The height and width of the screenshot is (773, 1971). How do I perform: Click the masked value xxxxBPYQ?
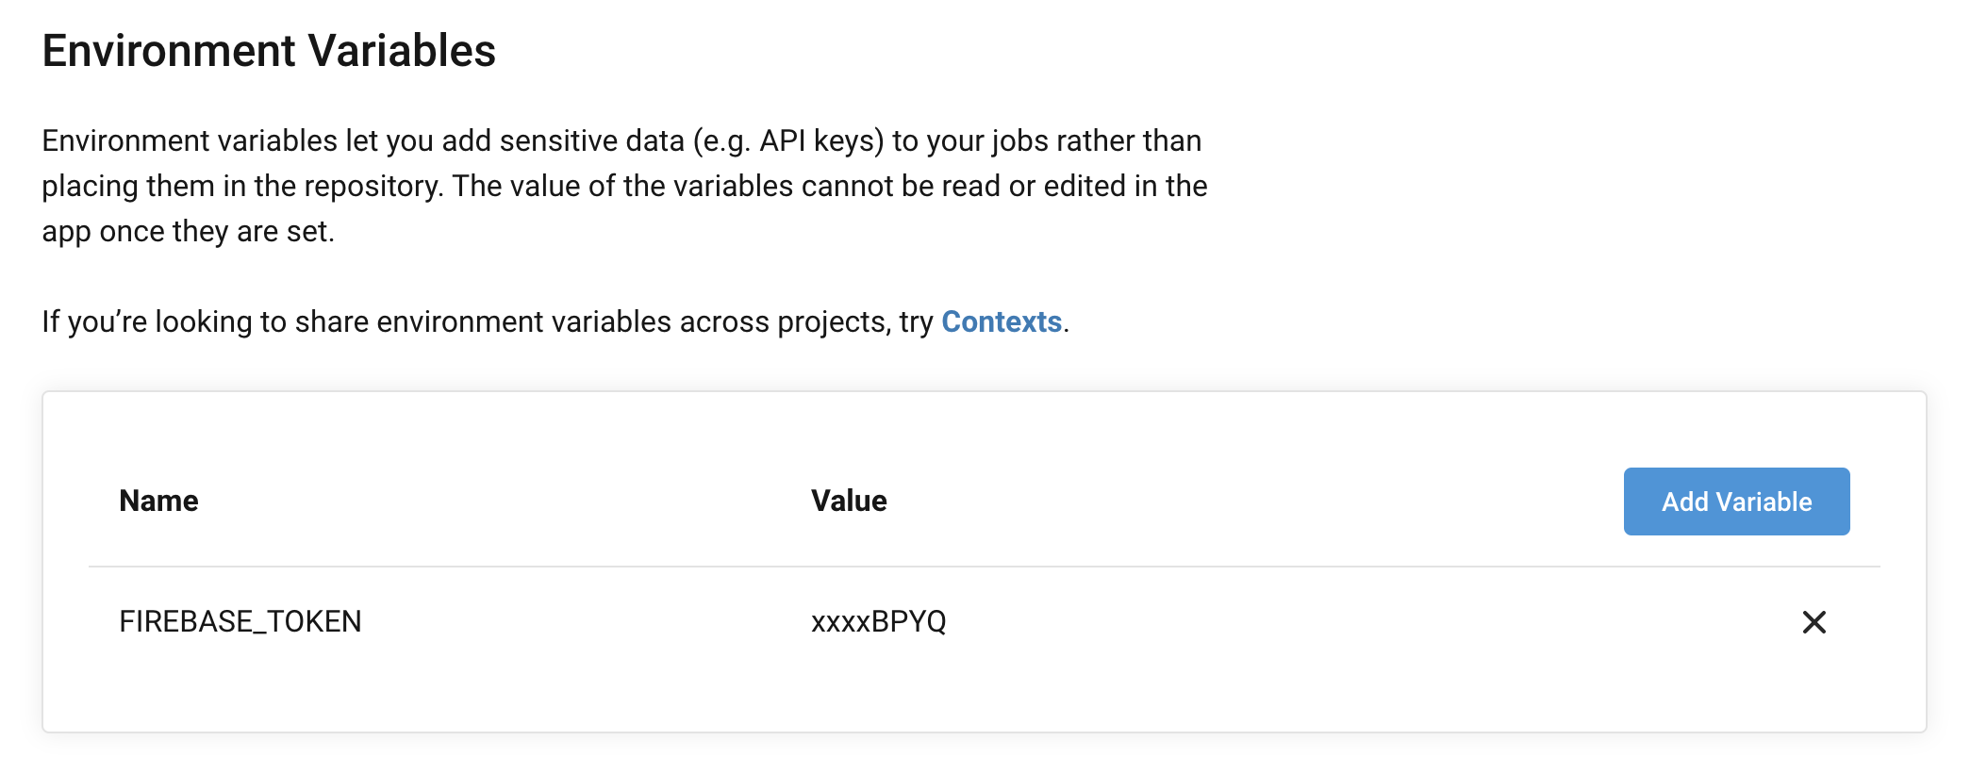[878, 622]
